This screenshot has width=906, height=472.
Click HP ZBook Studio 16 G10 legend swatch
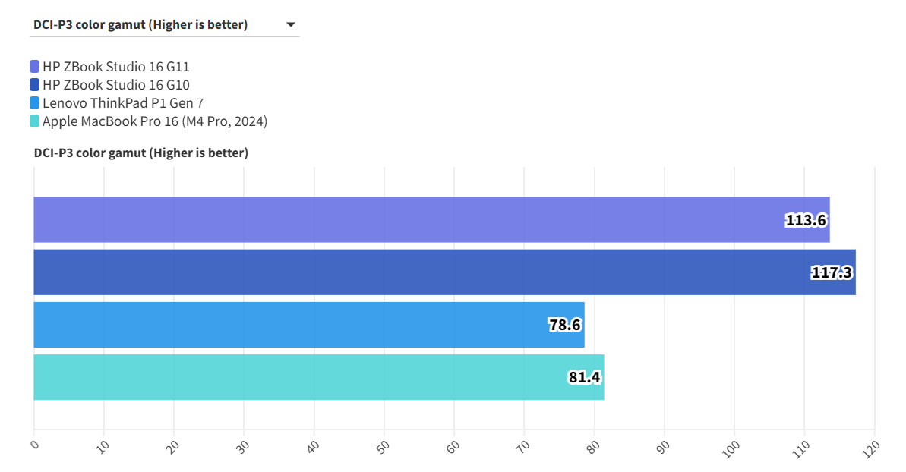click(35, 85)
